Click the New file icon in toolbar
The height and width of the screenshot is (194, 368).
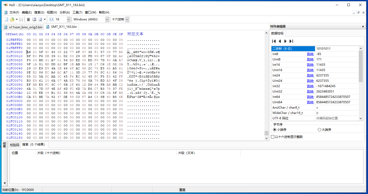point(6,19)
